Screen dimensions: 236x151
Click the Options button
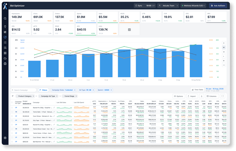[178, 96]
